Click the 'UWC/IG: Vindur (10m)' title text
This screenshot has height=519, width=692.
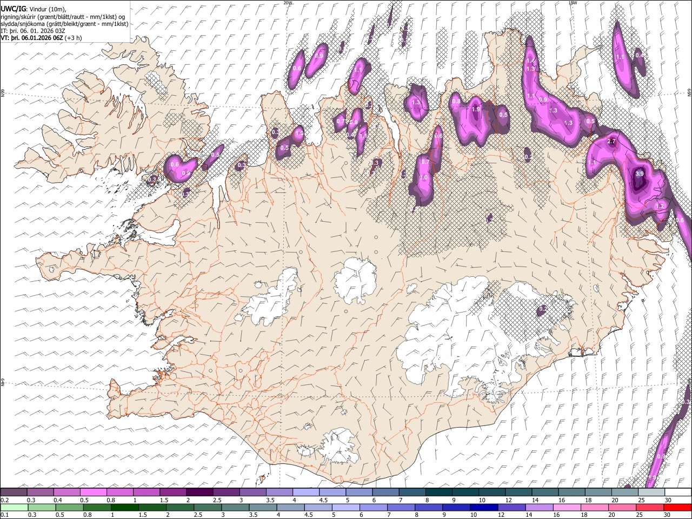[33, 8]
